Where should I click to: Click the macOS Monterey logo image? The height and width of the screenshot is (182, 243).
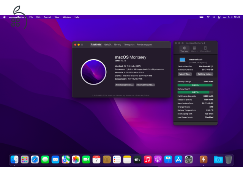[93, 72]
